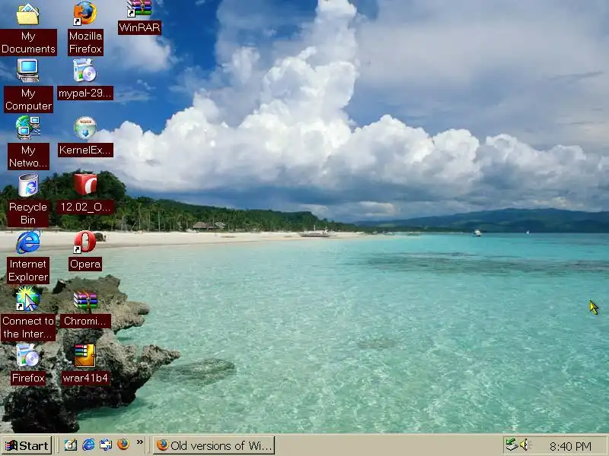Screen dimensions: 609x456
Task: Select the Opera shortcut icon
Action: 85,242
